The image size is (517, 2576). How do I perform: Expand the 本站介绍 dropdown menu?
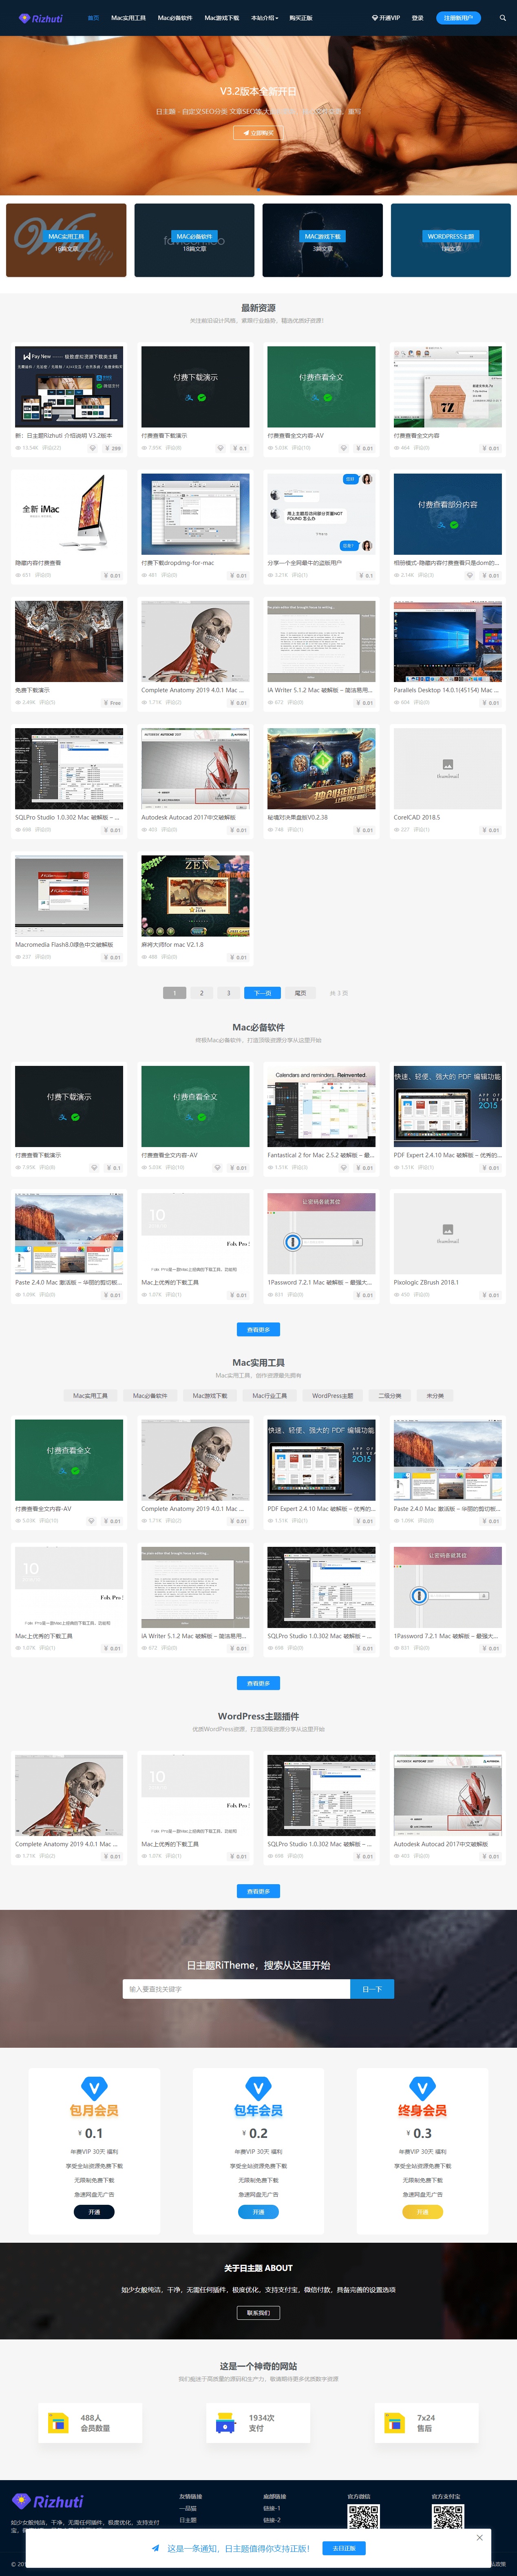(x=265, y=18)
